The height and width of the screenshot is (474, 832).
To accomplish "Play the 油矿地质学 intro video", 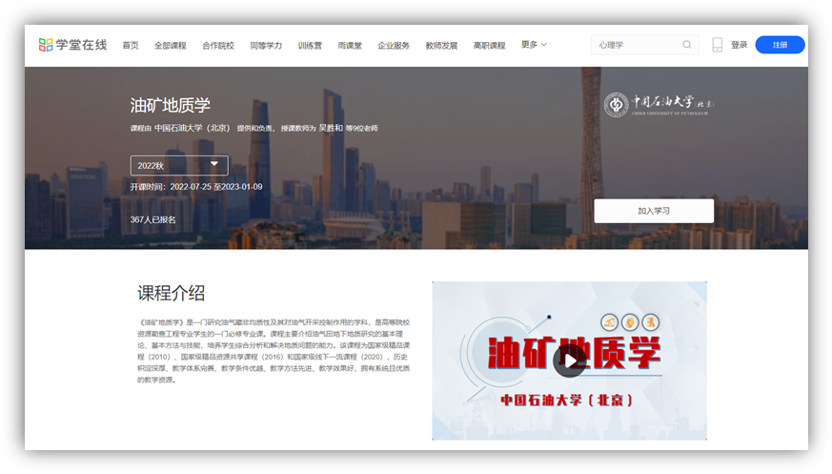I will point(569,360).
